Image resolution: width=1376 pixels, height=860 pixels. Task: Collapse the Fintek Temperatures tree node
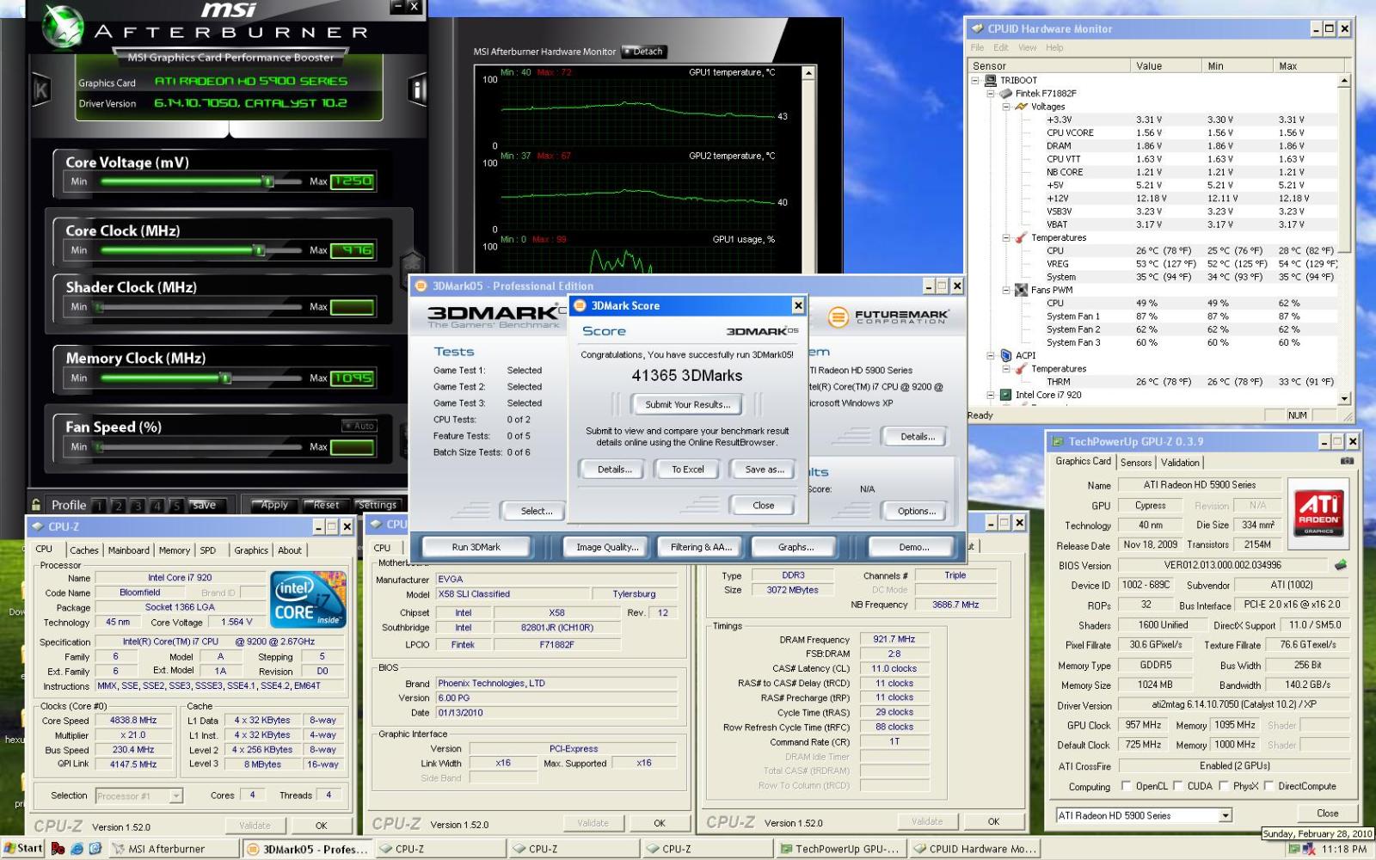pos(1006,237)
